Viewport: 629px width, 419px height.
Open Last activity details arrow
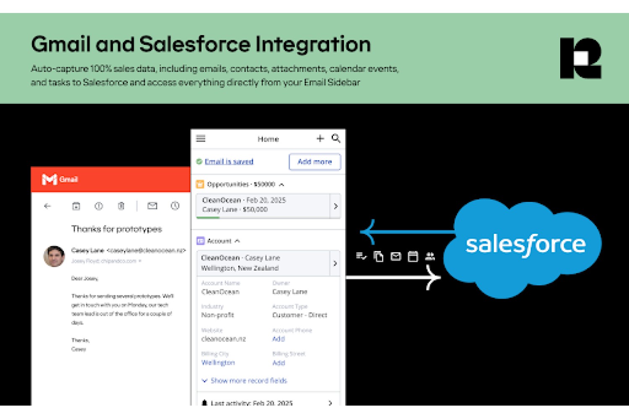click(330, 403)
